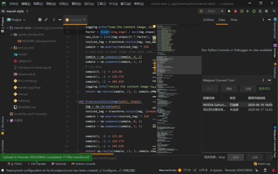Click the logout button in Matpool Connect Tool
278x174 pixels.
coord(248,88)
